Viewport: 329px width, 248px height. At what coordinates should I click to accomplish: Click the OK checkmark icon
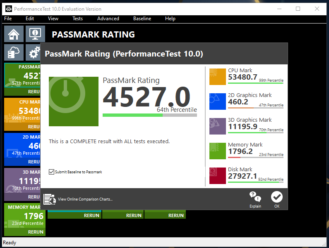pyautogui.click(x=277, y=197)
